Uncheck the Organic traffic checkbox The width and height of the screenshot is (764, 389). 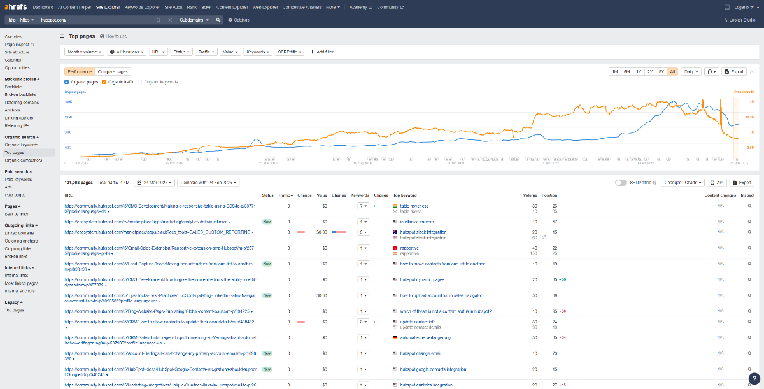tap(104, 82)
